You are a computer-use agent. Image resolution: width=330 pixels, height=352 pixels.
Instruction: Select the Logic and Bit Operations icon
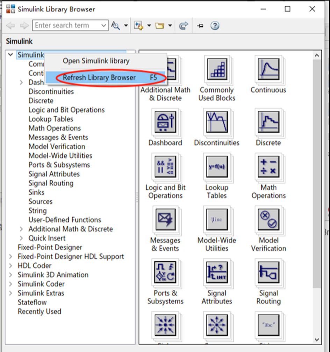tap(165, 167)
